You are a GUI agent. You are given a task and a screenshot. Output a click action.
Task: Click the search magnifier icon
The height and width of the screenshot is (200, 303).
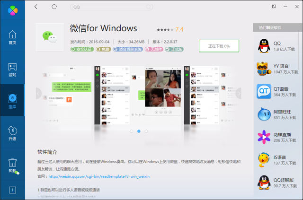(x=148, y=7)
